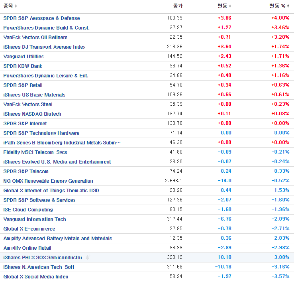Screen dimensions: 294x284
Task: Sort by the 변동 column sort arrows
Action: tap(230, 6)
